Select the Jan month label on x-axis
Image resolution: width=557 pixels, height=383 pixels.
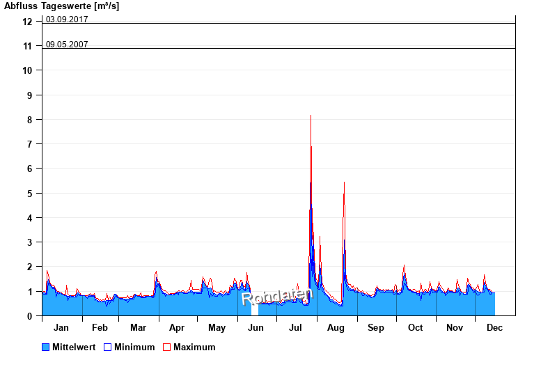point(61,327)
